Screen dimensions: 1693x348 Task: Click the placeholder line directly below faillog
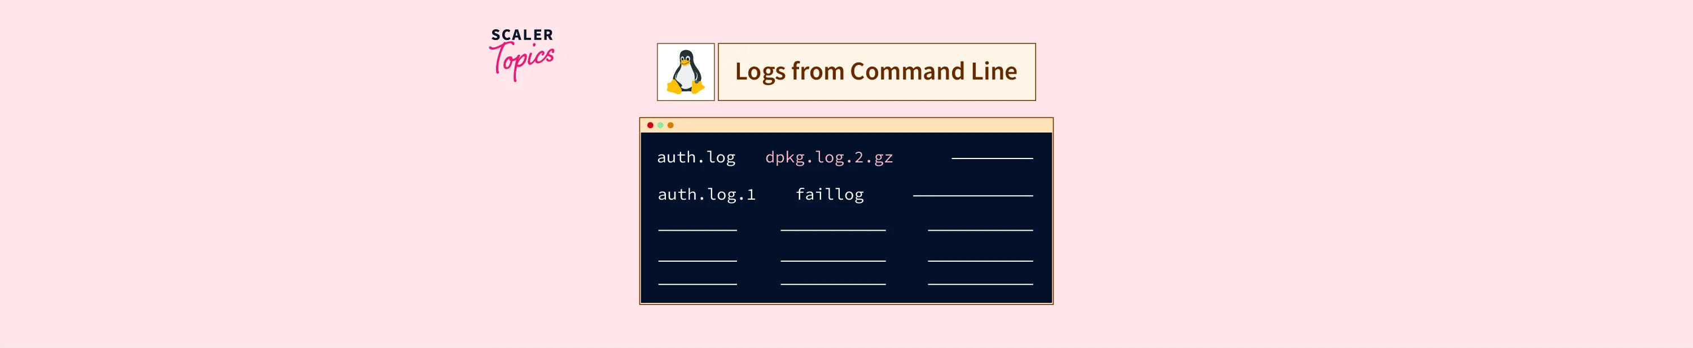(x=833, y=231)
